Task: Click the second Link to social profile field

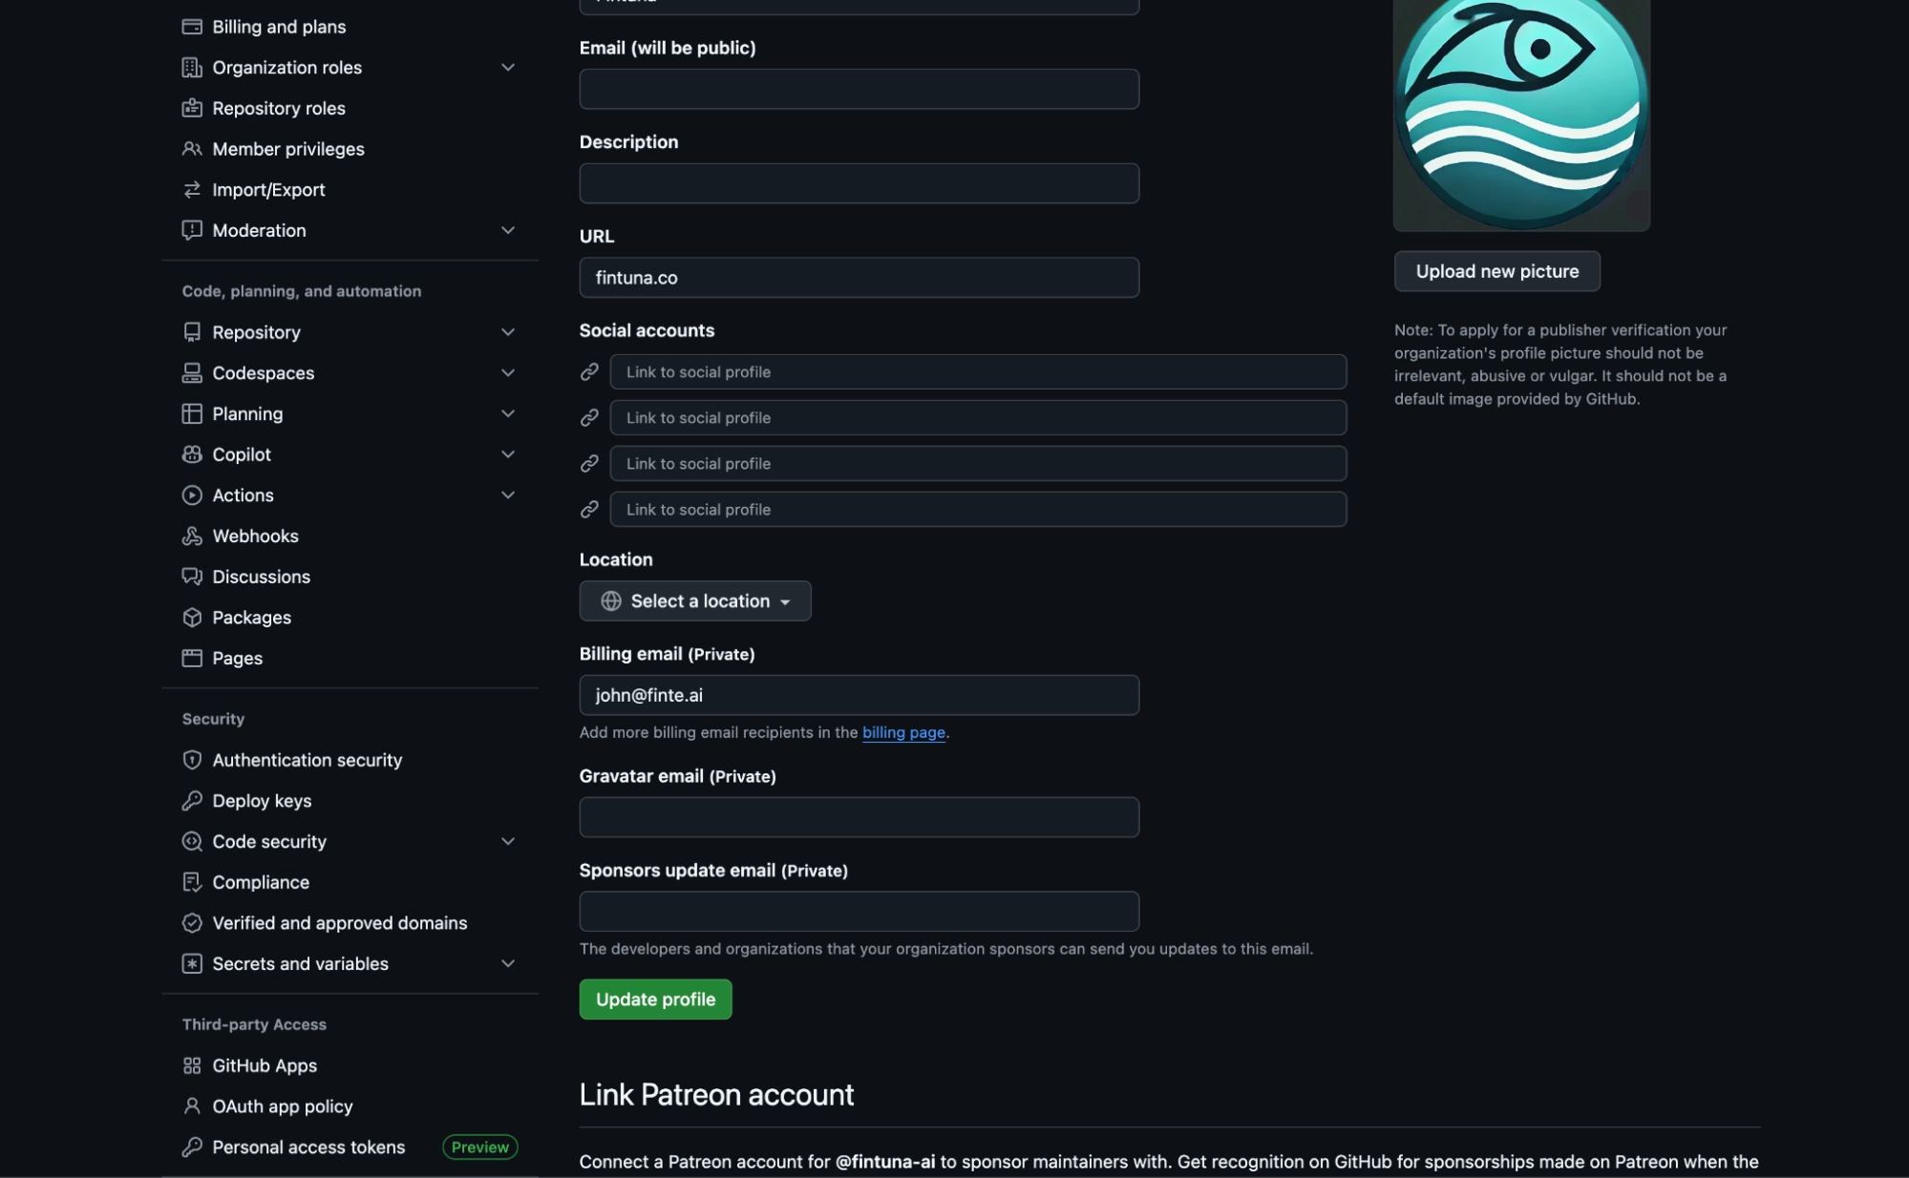Action: [x=978, y=418]
